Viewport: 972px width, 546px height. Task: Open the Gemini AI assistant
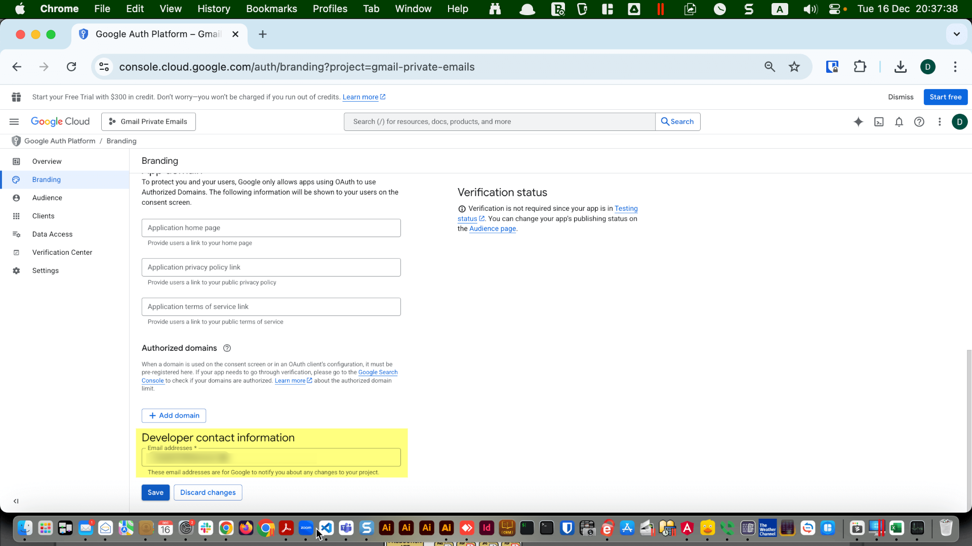859,121
